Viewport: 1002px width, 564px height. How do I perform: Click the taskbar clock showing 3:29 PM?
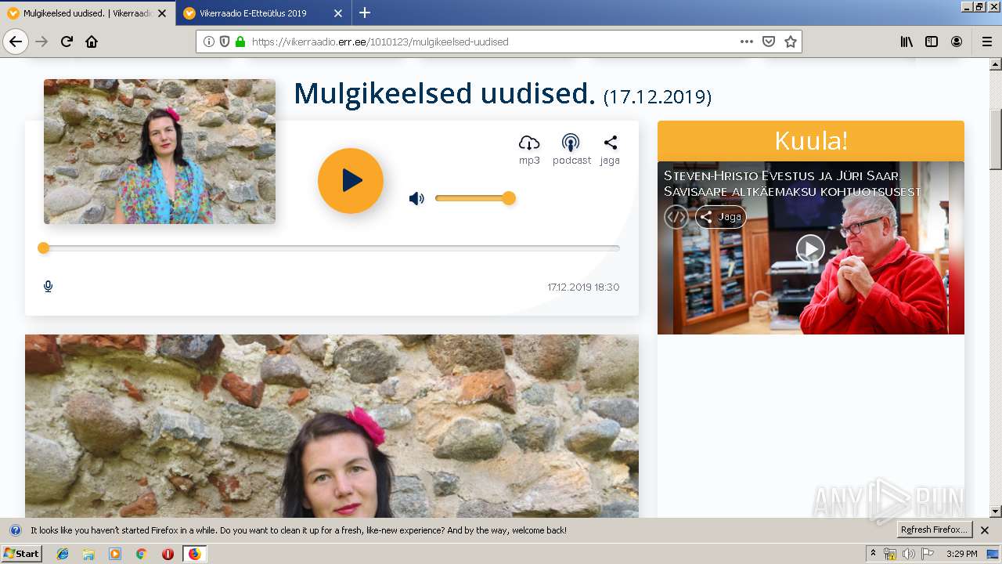pyautogui.click(x=962, y=554)
